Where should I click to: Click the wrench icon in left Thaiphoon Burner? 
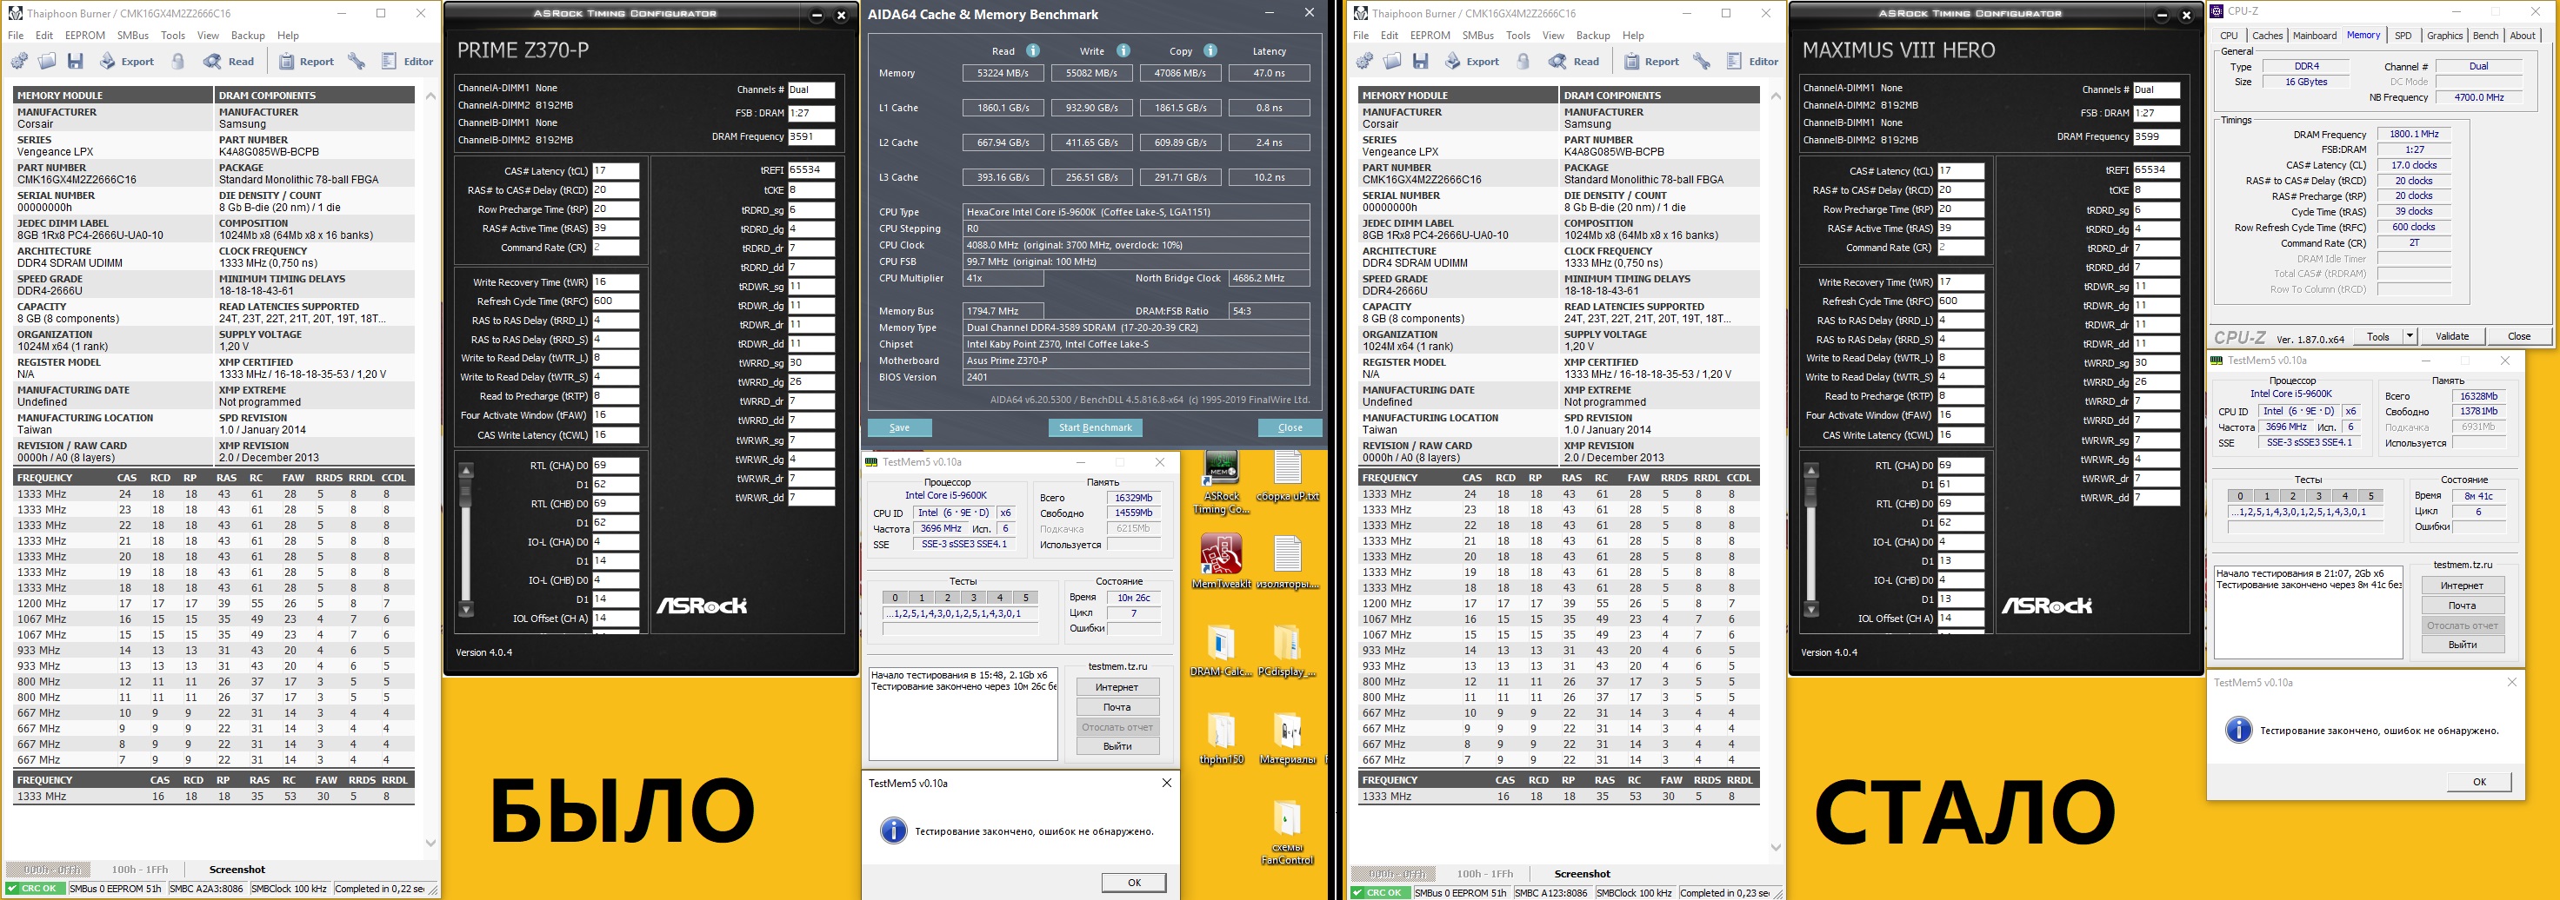pyautogui.click(x=356, y=62)
